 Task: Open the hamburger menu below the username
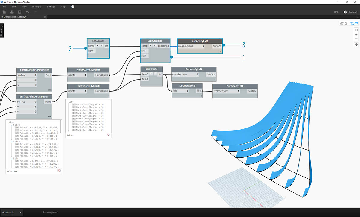(358, 17)
